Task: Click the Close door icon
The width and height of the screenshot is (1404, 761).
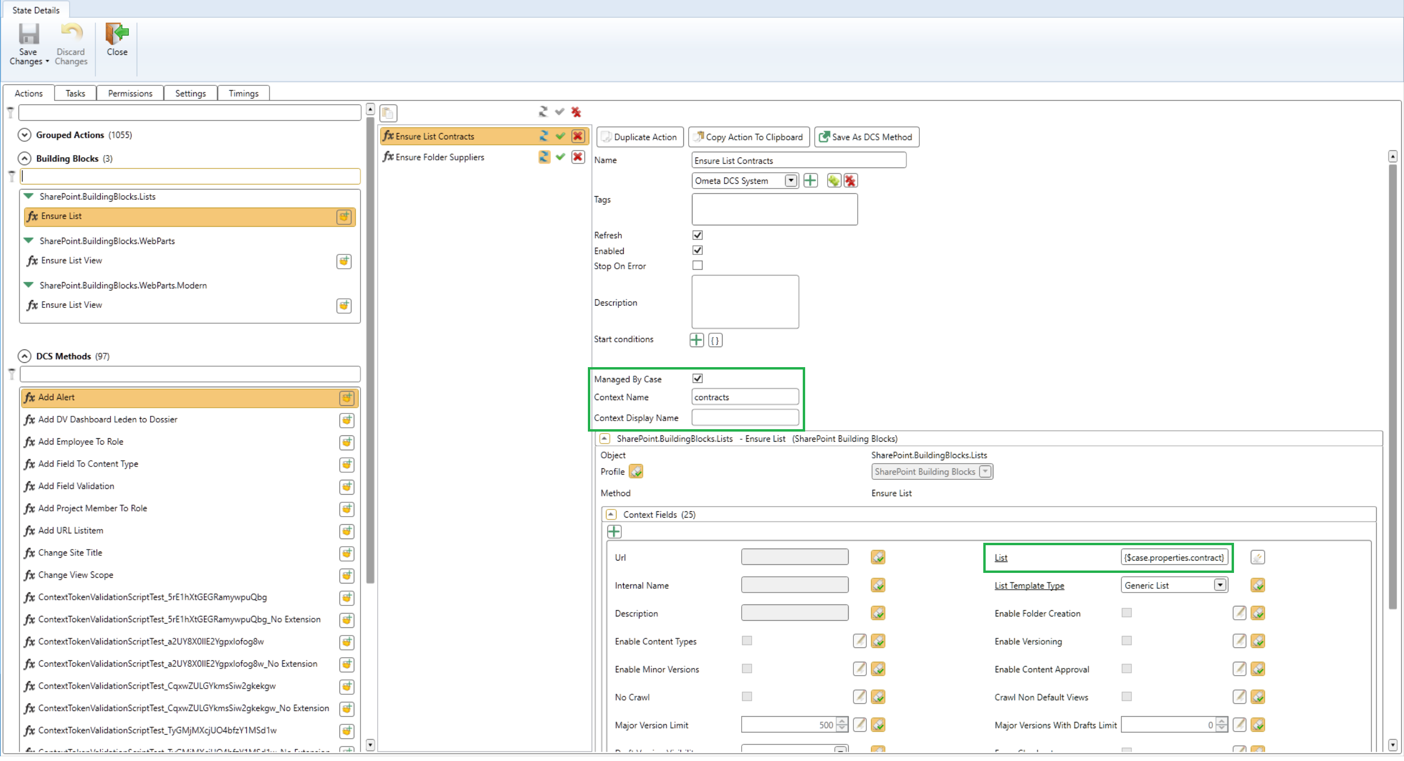Action: point(117,35)
